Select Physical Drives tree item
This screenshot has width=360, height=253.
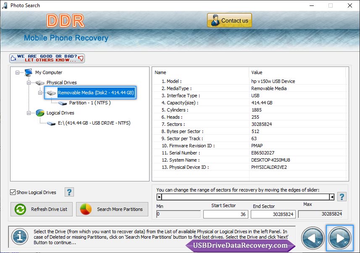click(61, 83)
